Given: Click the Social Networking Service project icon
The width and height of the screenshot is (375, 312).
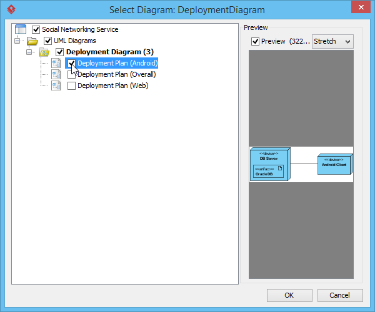Looking at the screenshot, I should (21, 29).
